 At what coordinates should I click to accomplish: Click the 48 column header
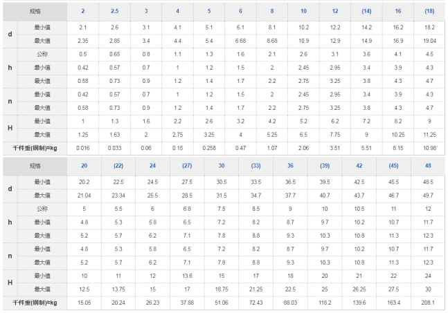coord(429,166)
